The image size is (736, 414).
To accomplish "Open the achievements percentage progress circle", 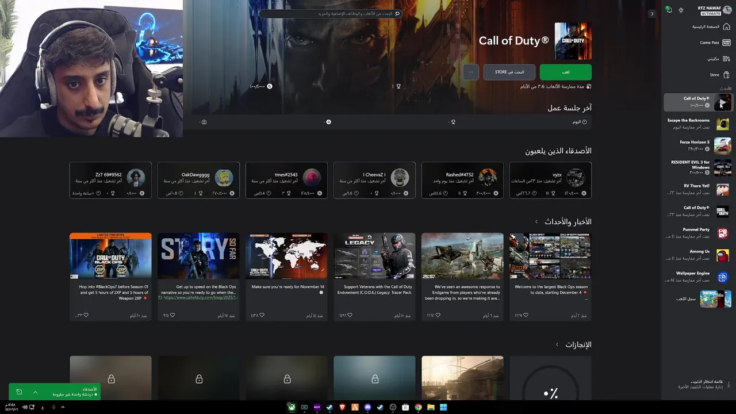I will pos(550,382).
